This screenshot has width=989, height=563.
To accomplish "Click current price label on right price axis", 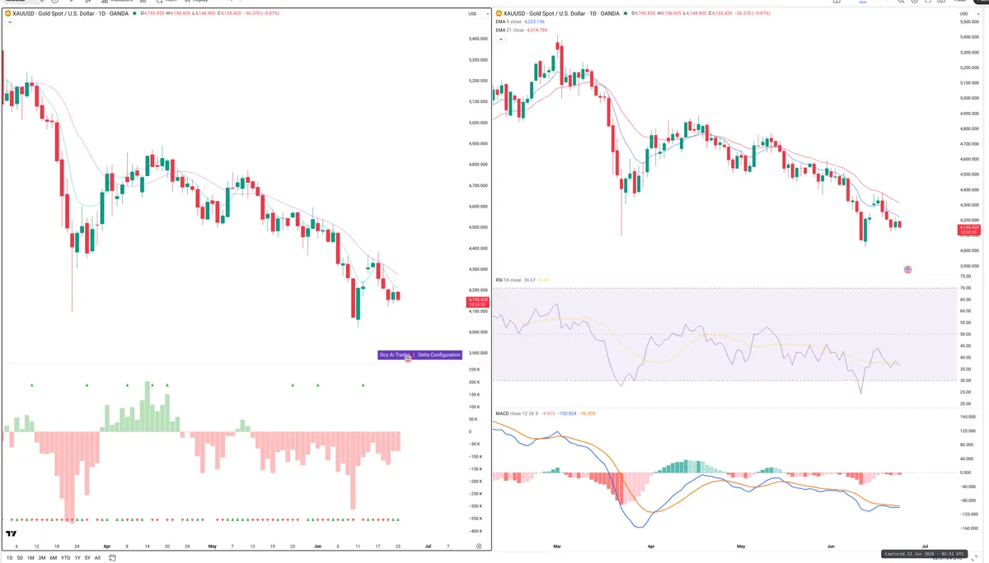I will (968, 228).
